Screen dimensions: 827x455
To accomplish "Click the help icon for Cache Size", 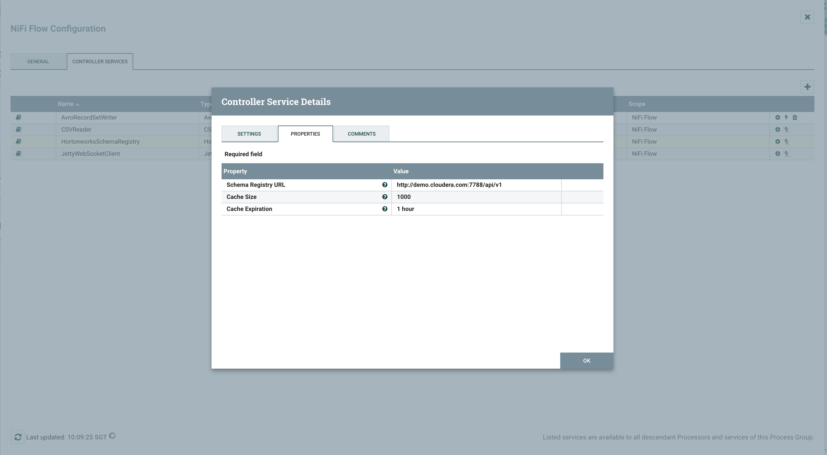I will click(385, 197).
